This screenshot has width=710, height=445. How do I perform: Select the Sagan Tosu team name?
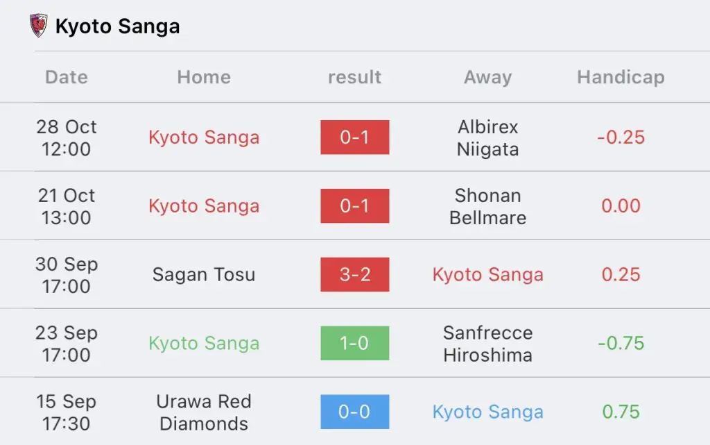pyautogui.click(x=204, y=275)
